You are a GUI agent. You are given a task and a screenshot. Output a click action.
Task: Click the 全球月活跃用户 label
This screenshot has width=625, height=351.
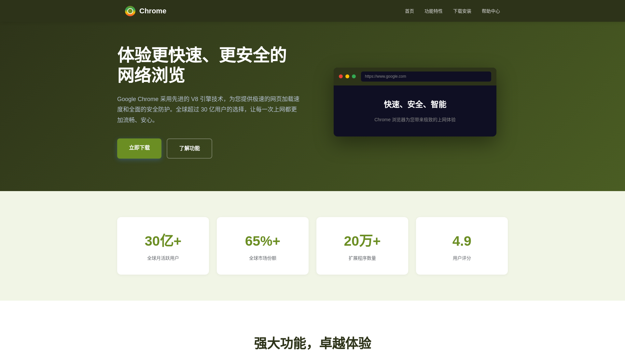click(163, 258)
